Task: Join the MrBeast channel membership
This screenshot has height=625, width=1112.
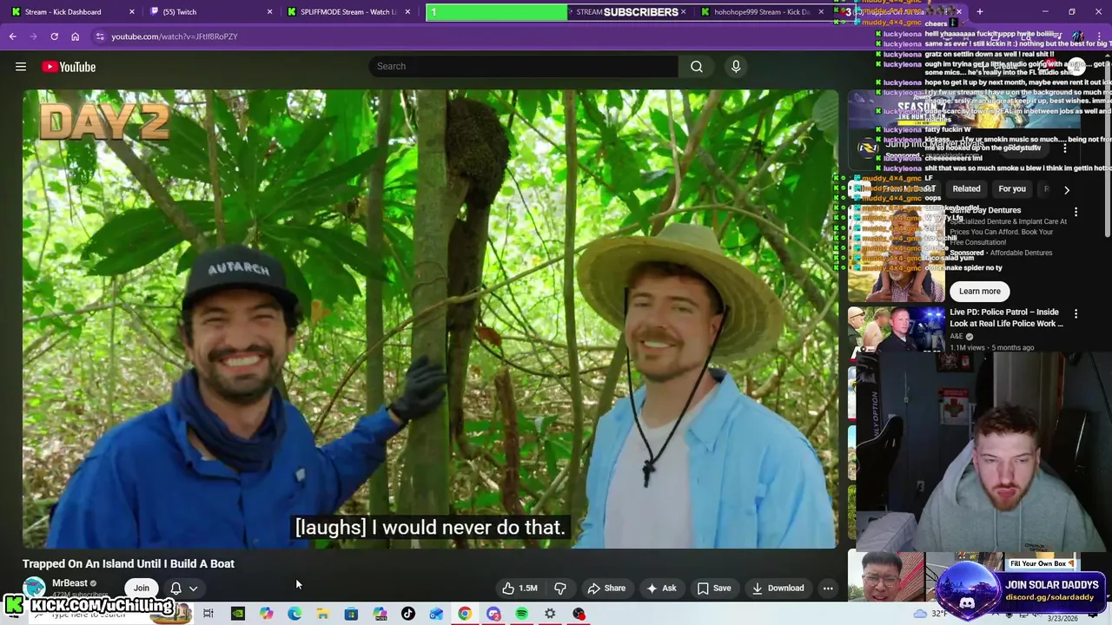Action: coord(141,588)
